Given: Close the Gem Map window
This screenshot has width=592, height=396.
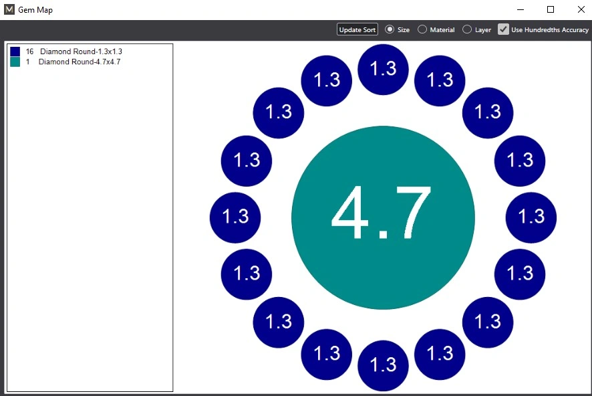Looking at the screenshot, I should tap(580, 10).
